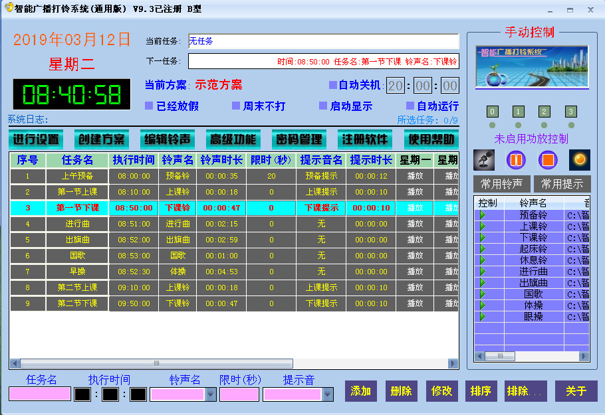This screenshot has height=415, width=605.
Task: Click the microphone icon in manual control
Action: (x=484, y=159)
